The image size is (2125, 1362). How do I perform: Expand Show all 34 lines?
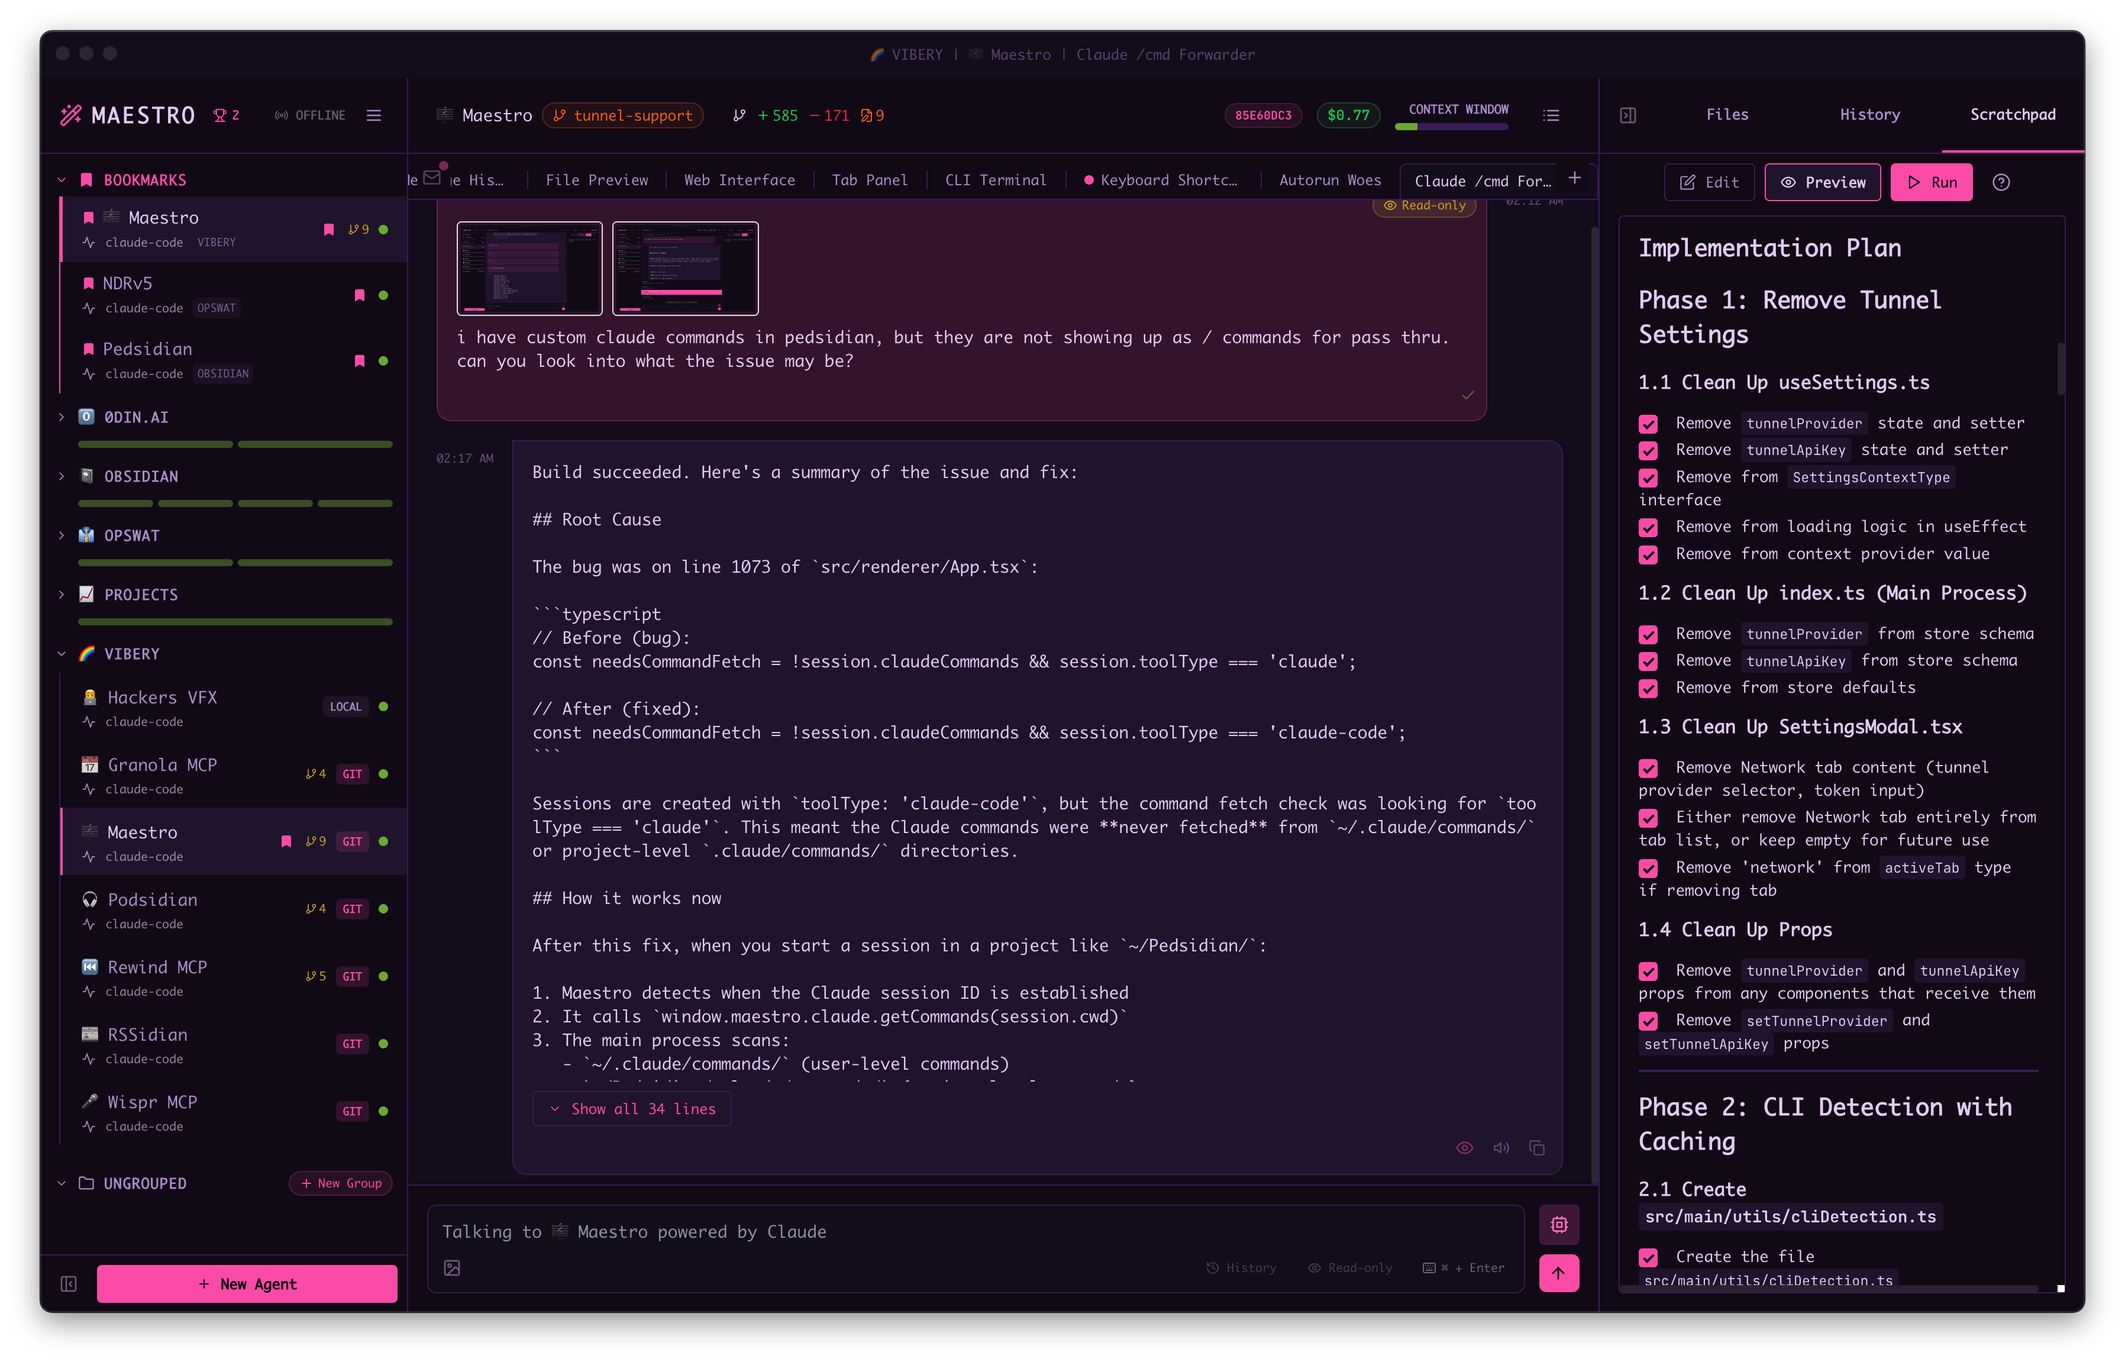(x=632, y=1109)
